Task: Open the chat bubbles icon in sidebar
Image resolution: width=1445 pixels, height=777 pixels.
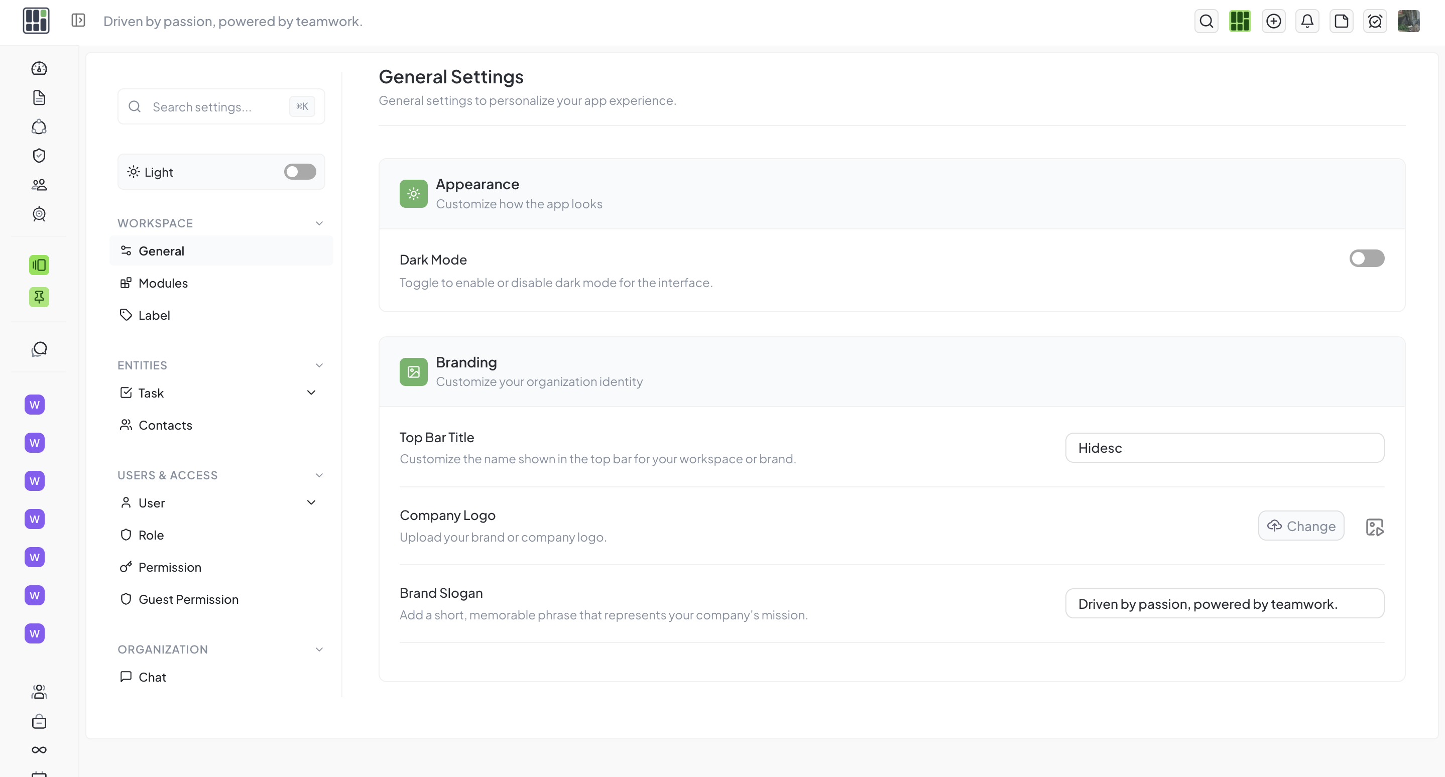Action: tap(39, 349)
